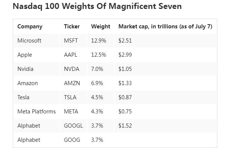Select the 12.5% weight for Apple
The image size is (233, 150).
pos(99,55)
